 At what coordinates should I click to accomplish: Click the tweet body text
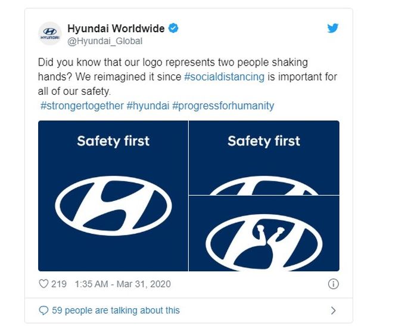click(188, 77)
